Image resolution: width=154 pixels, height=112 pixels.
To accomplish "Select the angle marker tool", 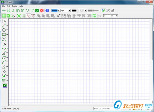I will click(4, 67).
